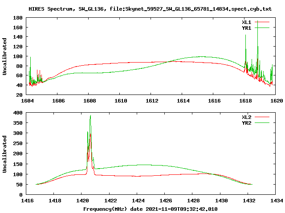This screenshot has height=213, width=285.
Task: Click the 1434 tick label
Action: click(277, 201)
